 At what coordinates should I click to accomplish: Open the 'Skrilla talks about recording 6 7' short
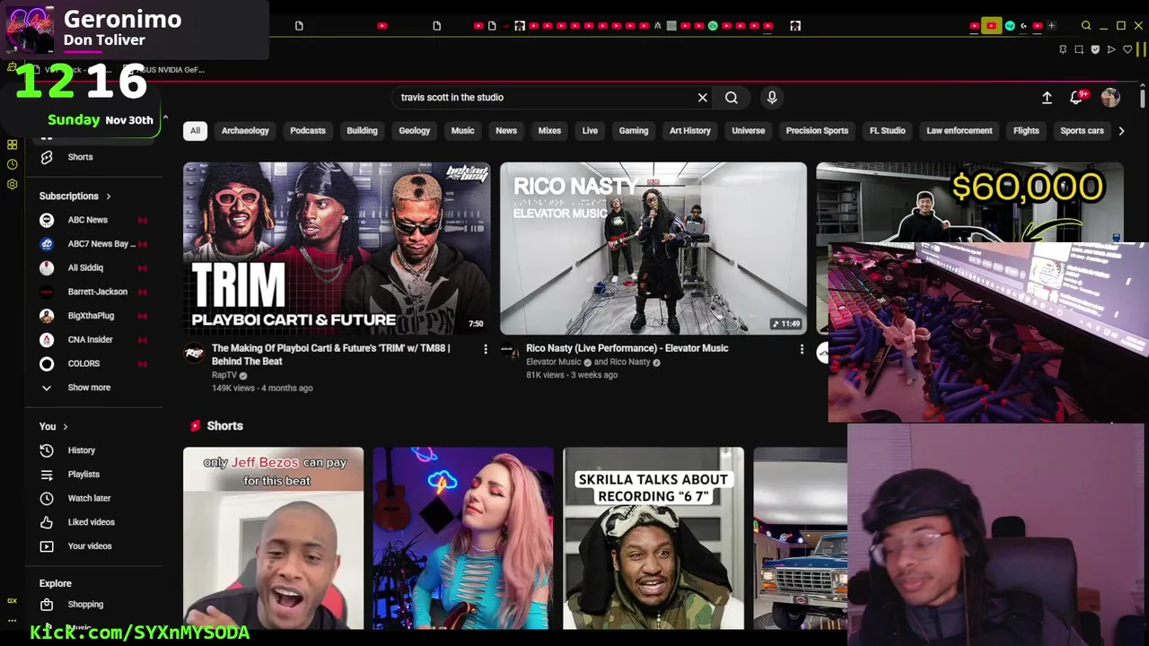click(653, 538)
